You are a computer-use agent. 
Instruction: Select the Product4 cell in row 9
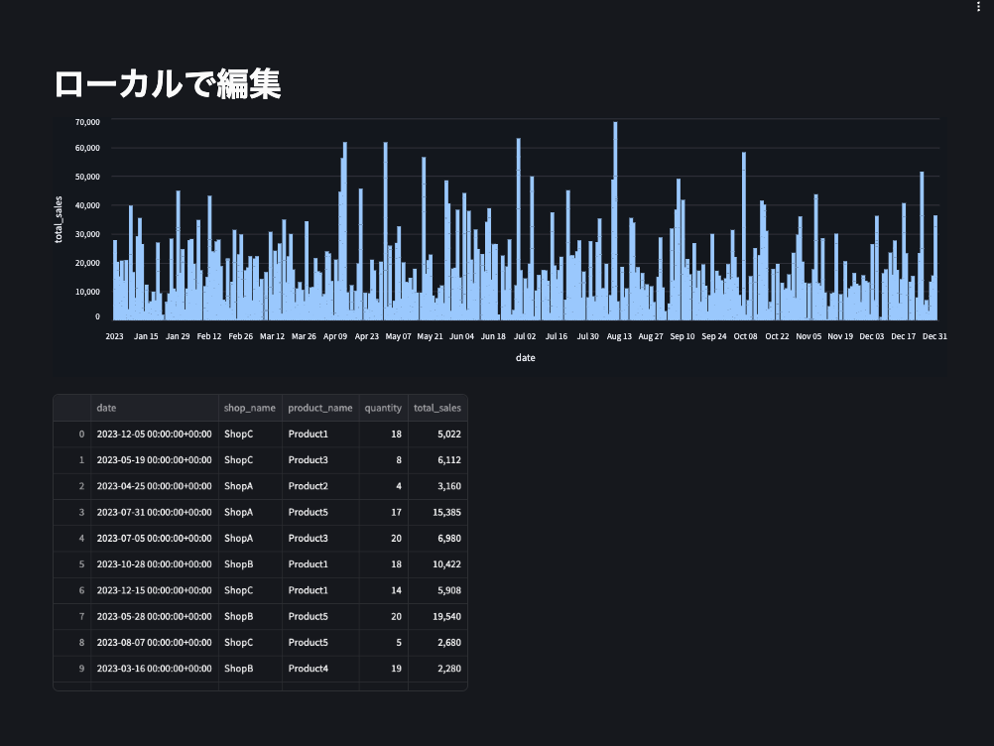tap(319, 668)
